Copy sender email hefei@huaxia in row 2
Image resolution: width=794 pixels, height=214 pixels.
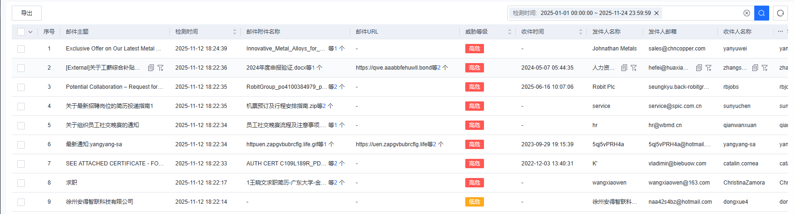click(x=699, y=68)
